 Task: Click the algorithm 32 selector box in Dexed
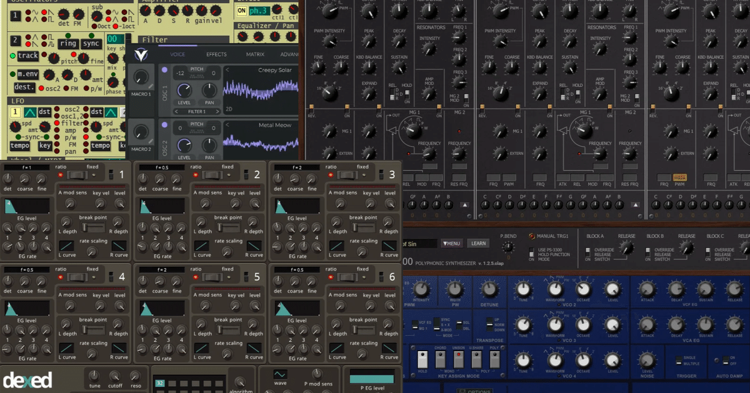click(x=159, y=383)
